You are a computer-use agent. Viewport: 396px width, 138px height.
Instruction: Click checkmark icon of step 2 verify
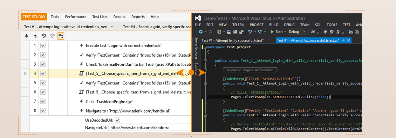[81, 55]
